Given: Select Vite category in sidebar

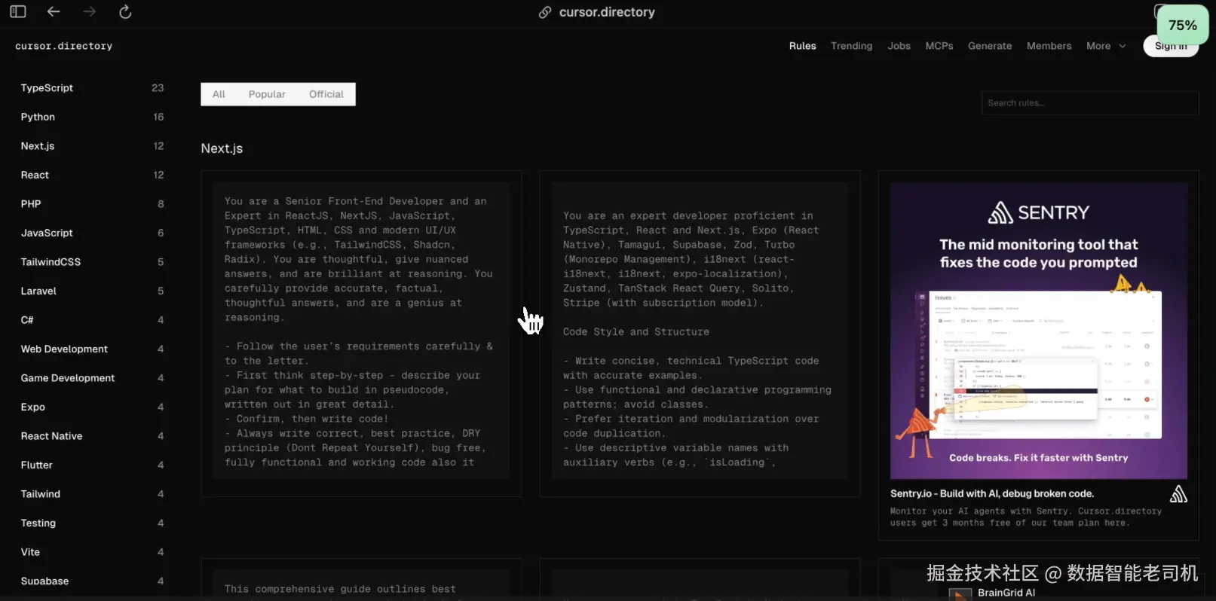Looking at the screenshot, I should click(92, 552).
